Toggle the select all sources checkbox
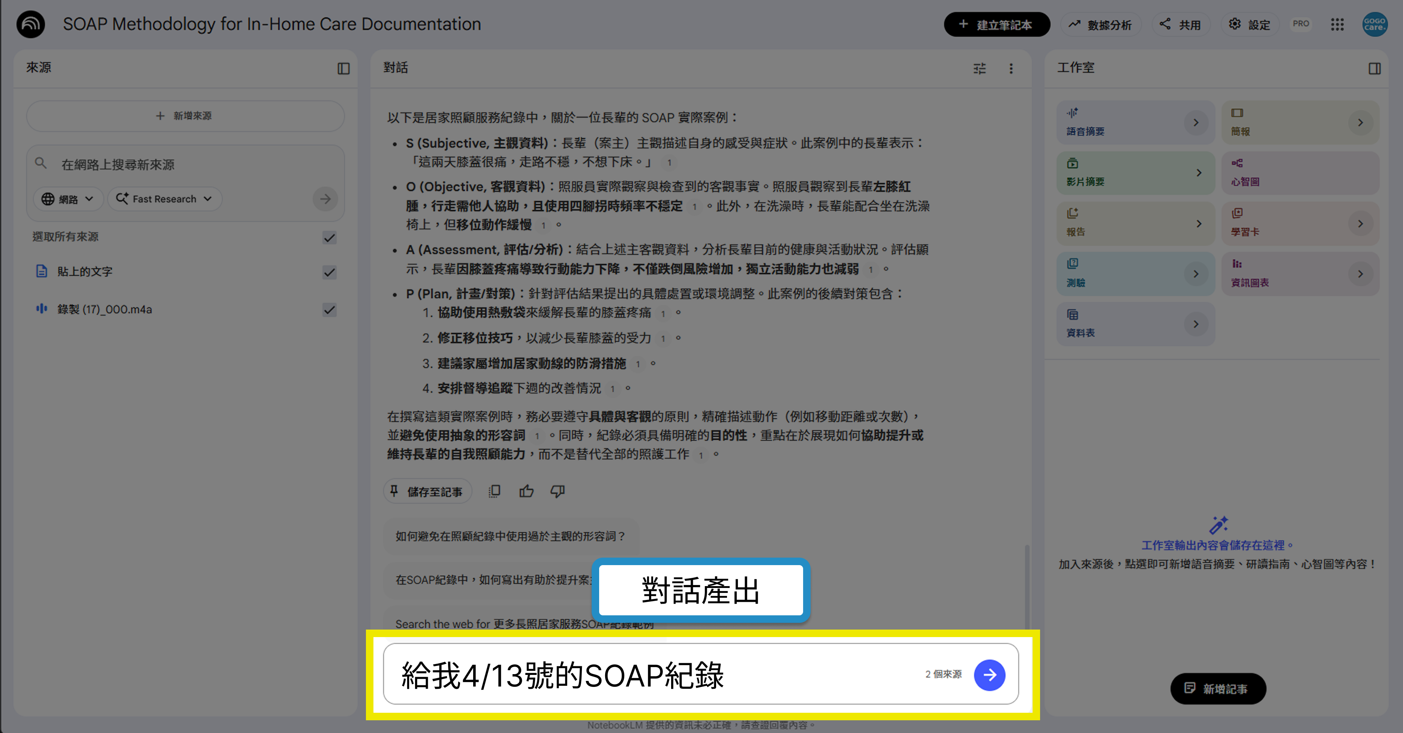 click(x=329, y=238)
